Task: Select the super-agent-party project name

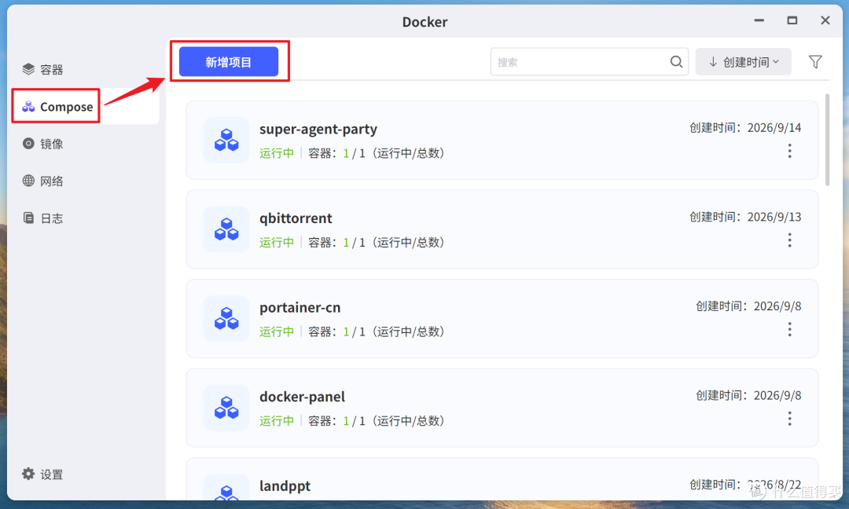Action: pyautogui.click(x=318, y=130)
